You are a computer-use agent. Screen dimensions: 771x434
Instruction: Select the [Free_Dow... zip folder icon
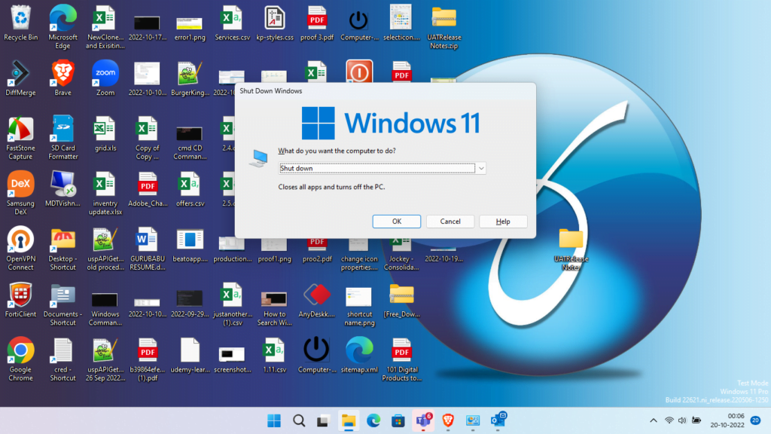click(x=402, y=300)
